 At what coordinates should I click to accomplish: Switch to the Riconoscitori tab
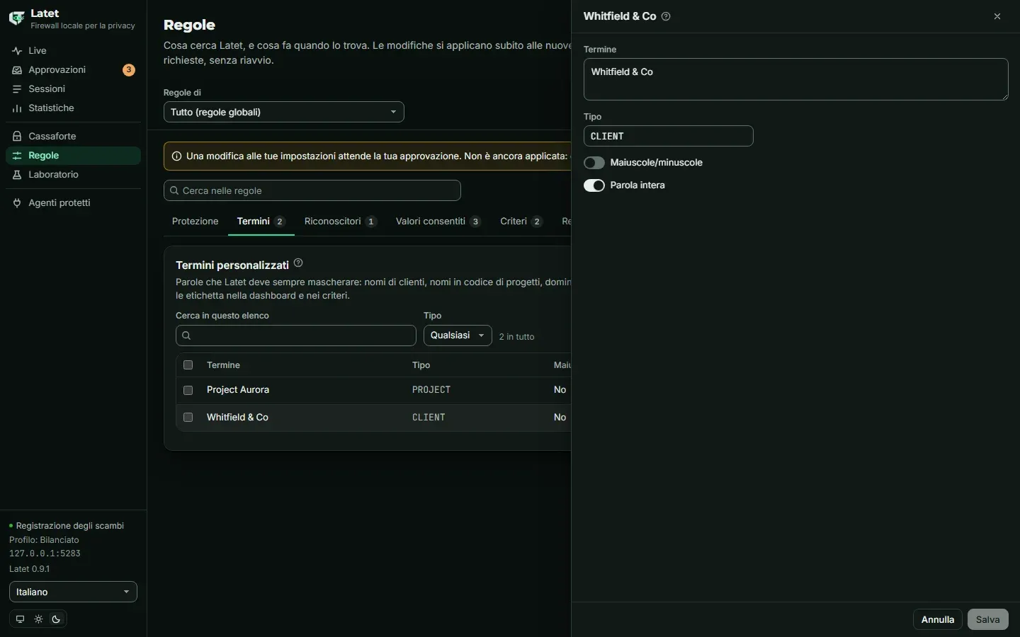[x=341, y=222]
